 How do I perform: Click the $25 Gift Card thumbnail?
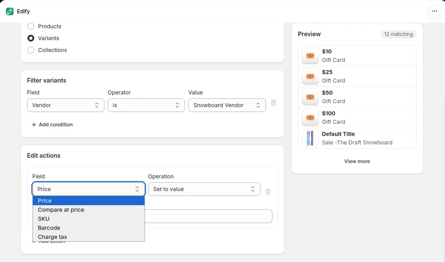click(x=310, y=76)
